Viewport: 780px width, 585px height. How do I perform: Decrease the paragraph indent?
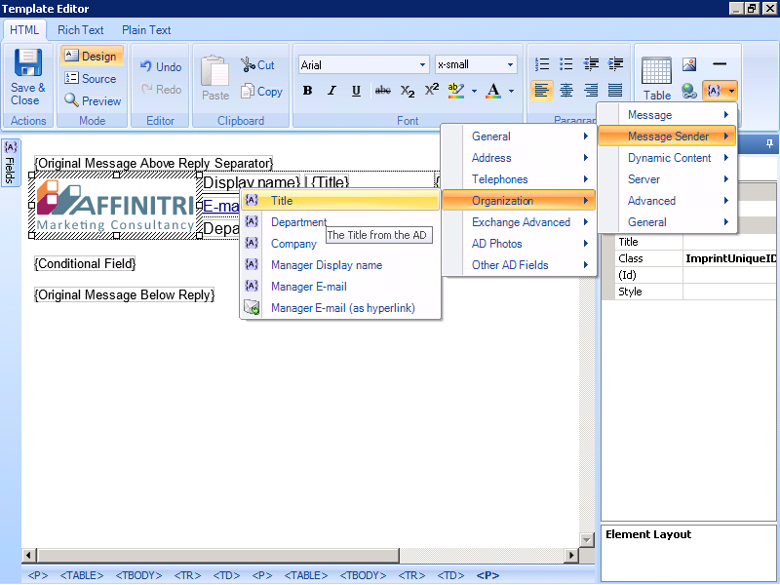591,64
